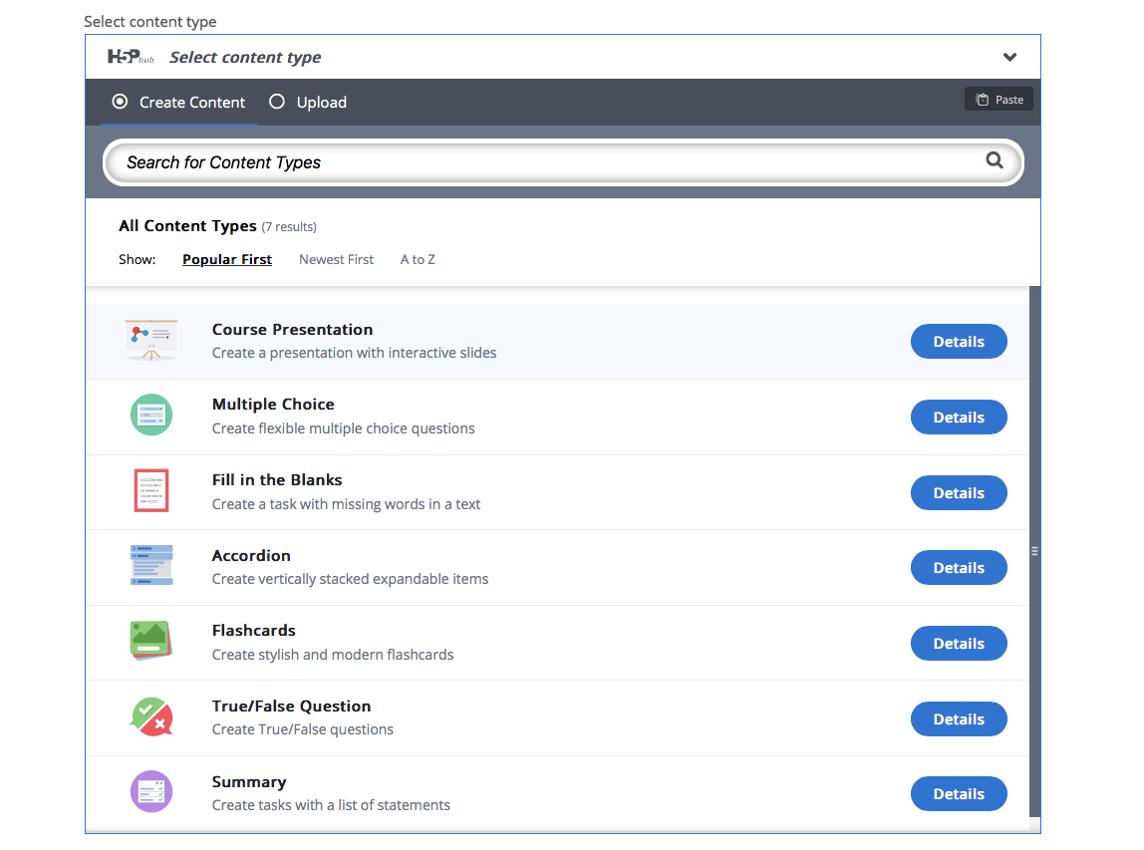Click the 'All Content Types' heading

(187, 226)
